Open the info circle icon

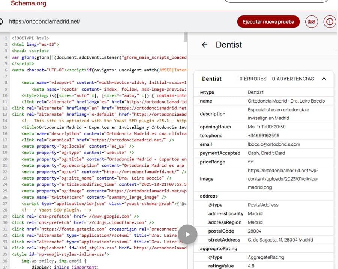[x=330, y=21]
